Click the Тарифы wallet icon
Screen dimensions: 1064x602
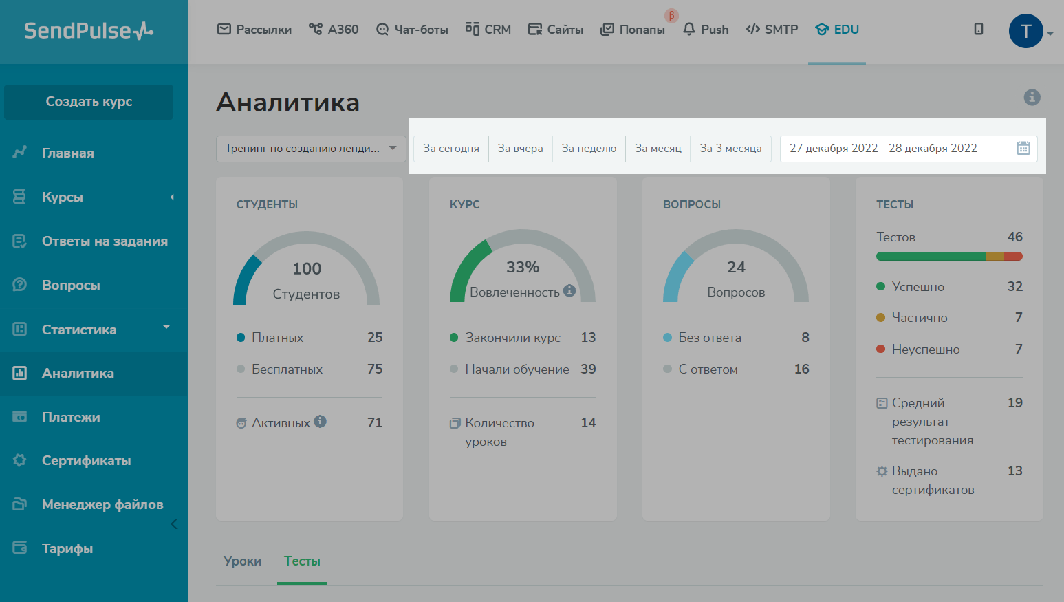19,548
